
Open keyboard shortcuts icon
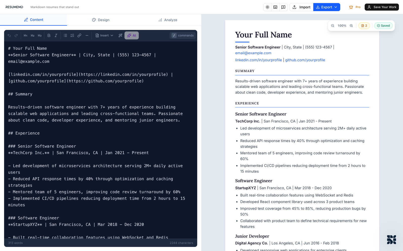pyautogui.click(x=275, y=7)
